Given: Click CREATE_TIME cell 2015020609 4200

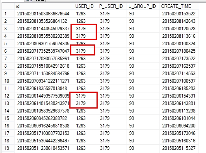Looking at the screenshot, I should click(x=179, y=126).
